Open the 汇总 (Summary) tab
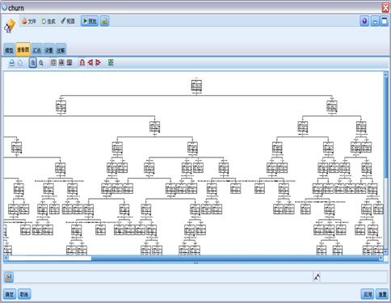The image size is (391, 303). (37, 50)
